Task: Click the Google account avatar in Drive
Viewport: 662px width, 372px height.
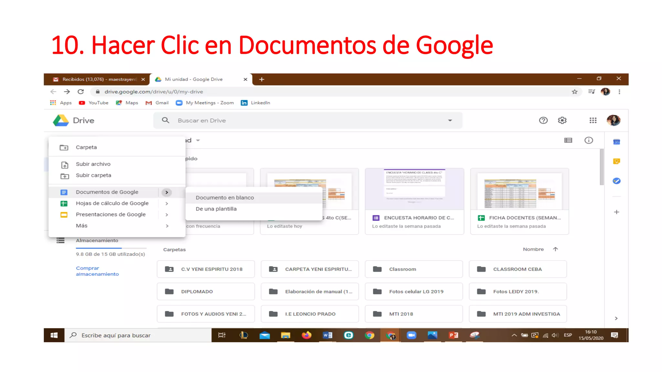Action: [613, 120]
